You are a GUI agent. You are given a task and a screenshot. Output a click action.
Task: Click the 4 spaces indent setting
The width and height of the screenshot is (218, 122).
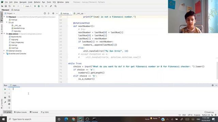coord(197,115)
